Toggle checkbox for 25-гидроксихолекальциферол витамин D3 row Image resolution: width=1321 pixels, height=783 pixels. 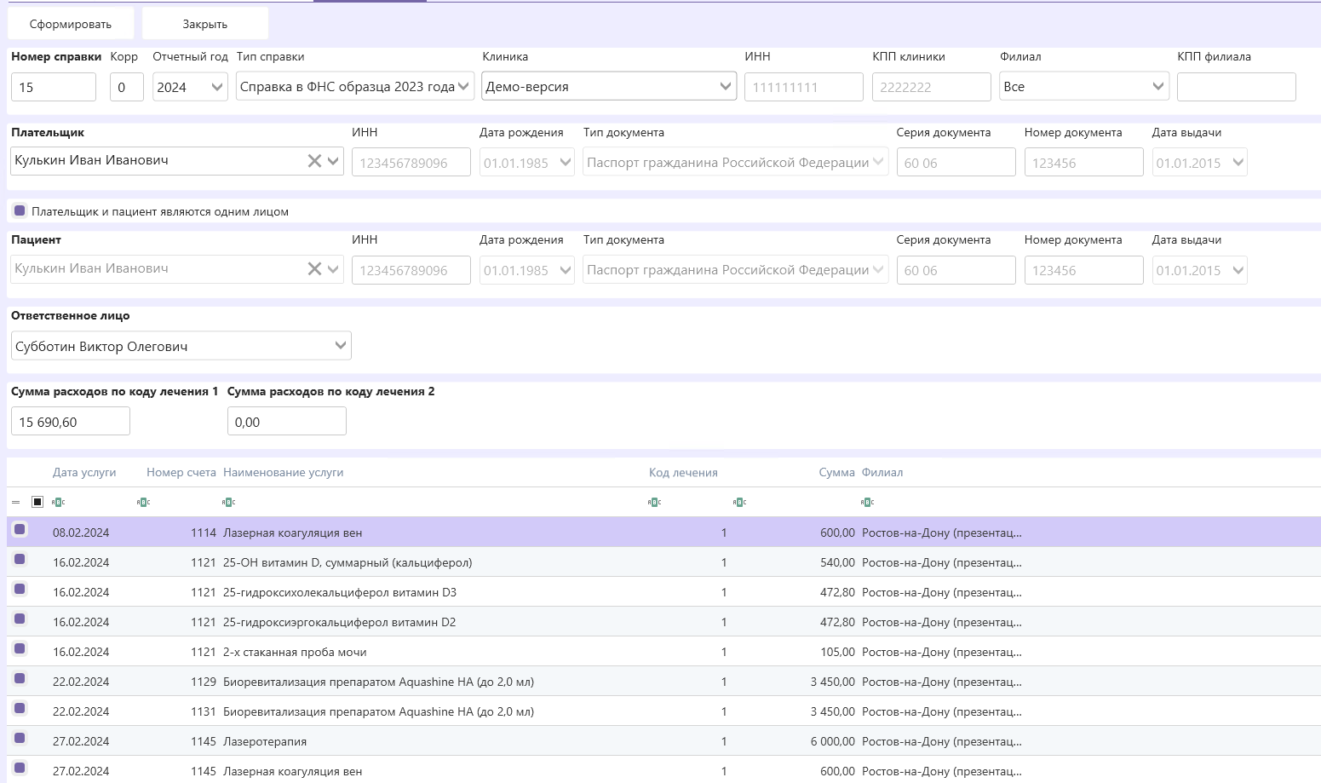point(20,589)
